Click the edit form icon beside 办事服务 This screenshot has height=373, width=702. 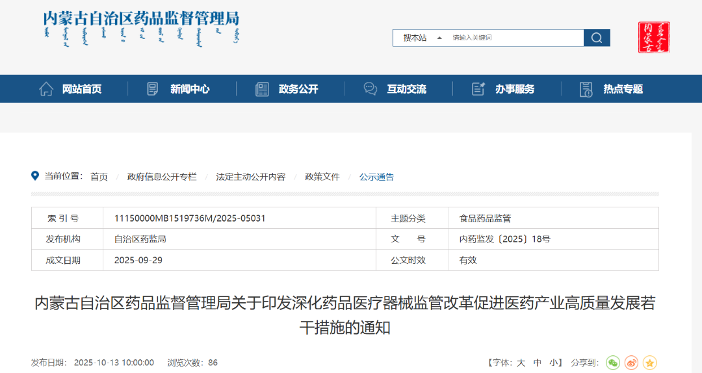(478, 89)
